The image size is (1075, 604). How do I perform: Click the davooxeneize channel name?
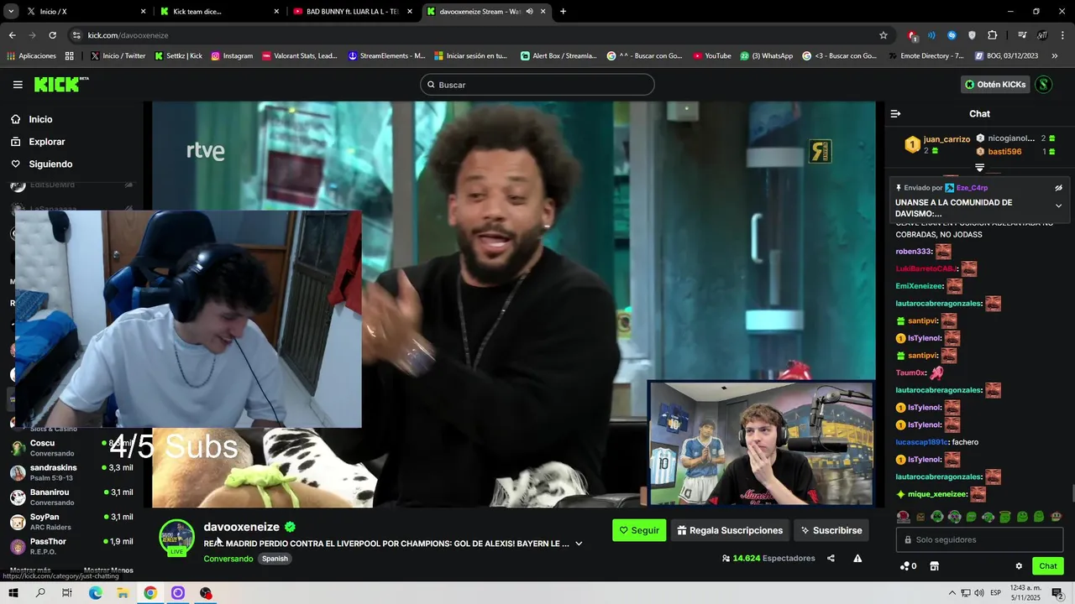coord(241,527)
